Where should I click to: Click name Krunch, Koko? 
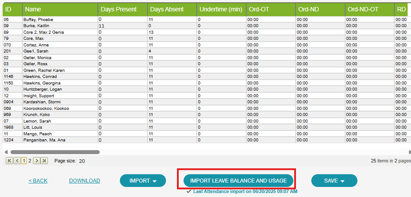[x=36, y=115]
